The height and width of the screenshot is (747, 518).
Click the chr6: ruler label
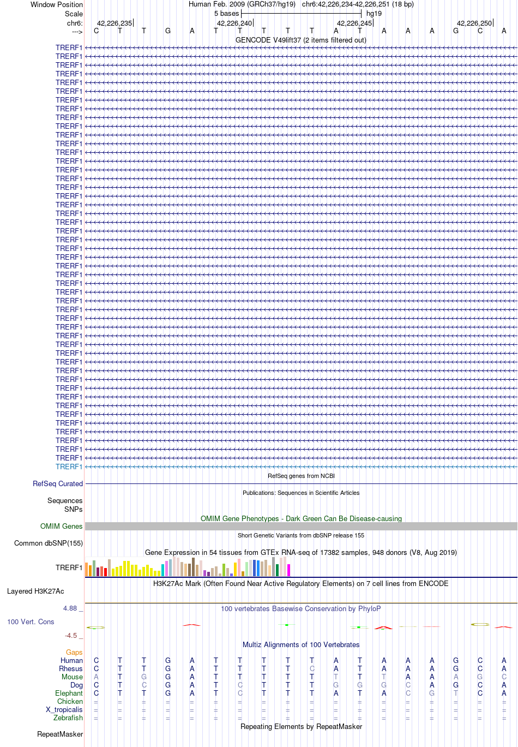click(x=75, y=23)
